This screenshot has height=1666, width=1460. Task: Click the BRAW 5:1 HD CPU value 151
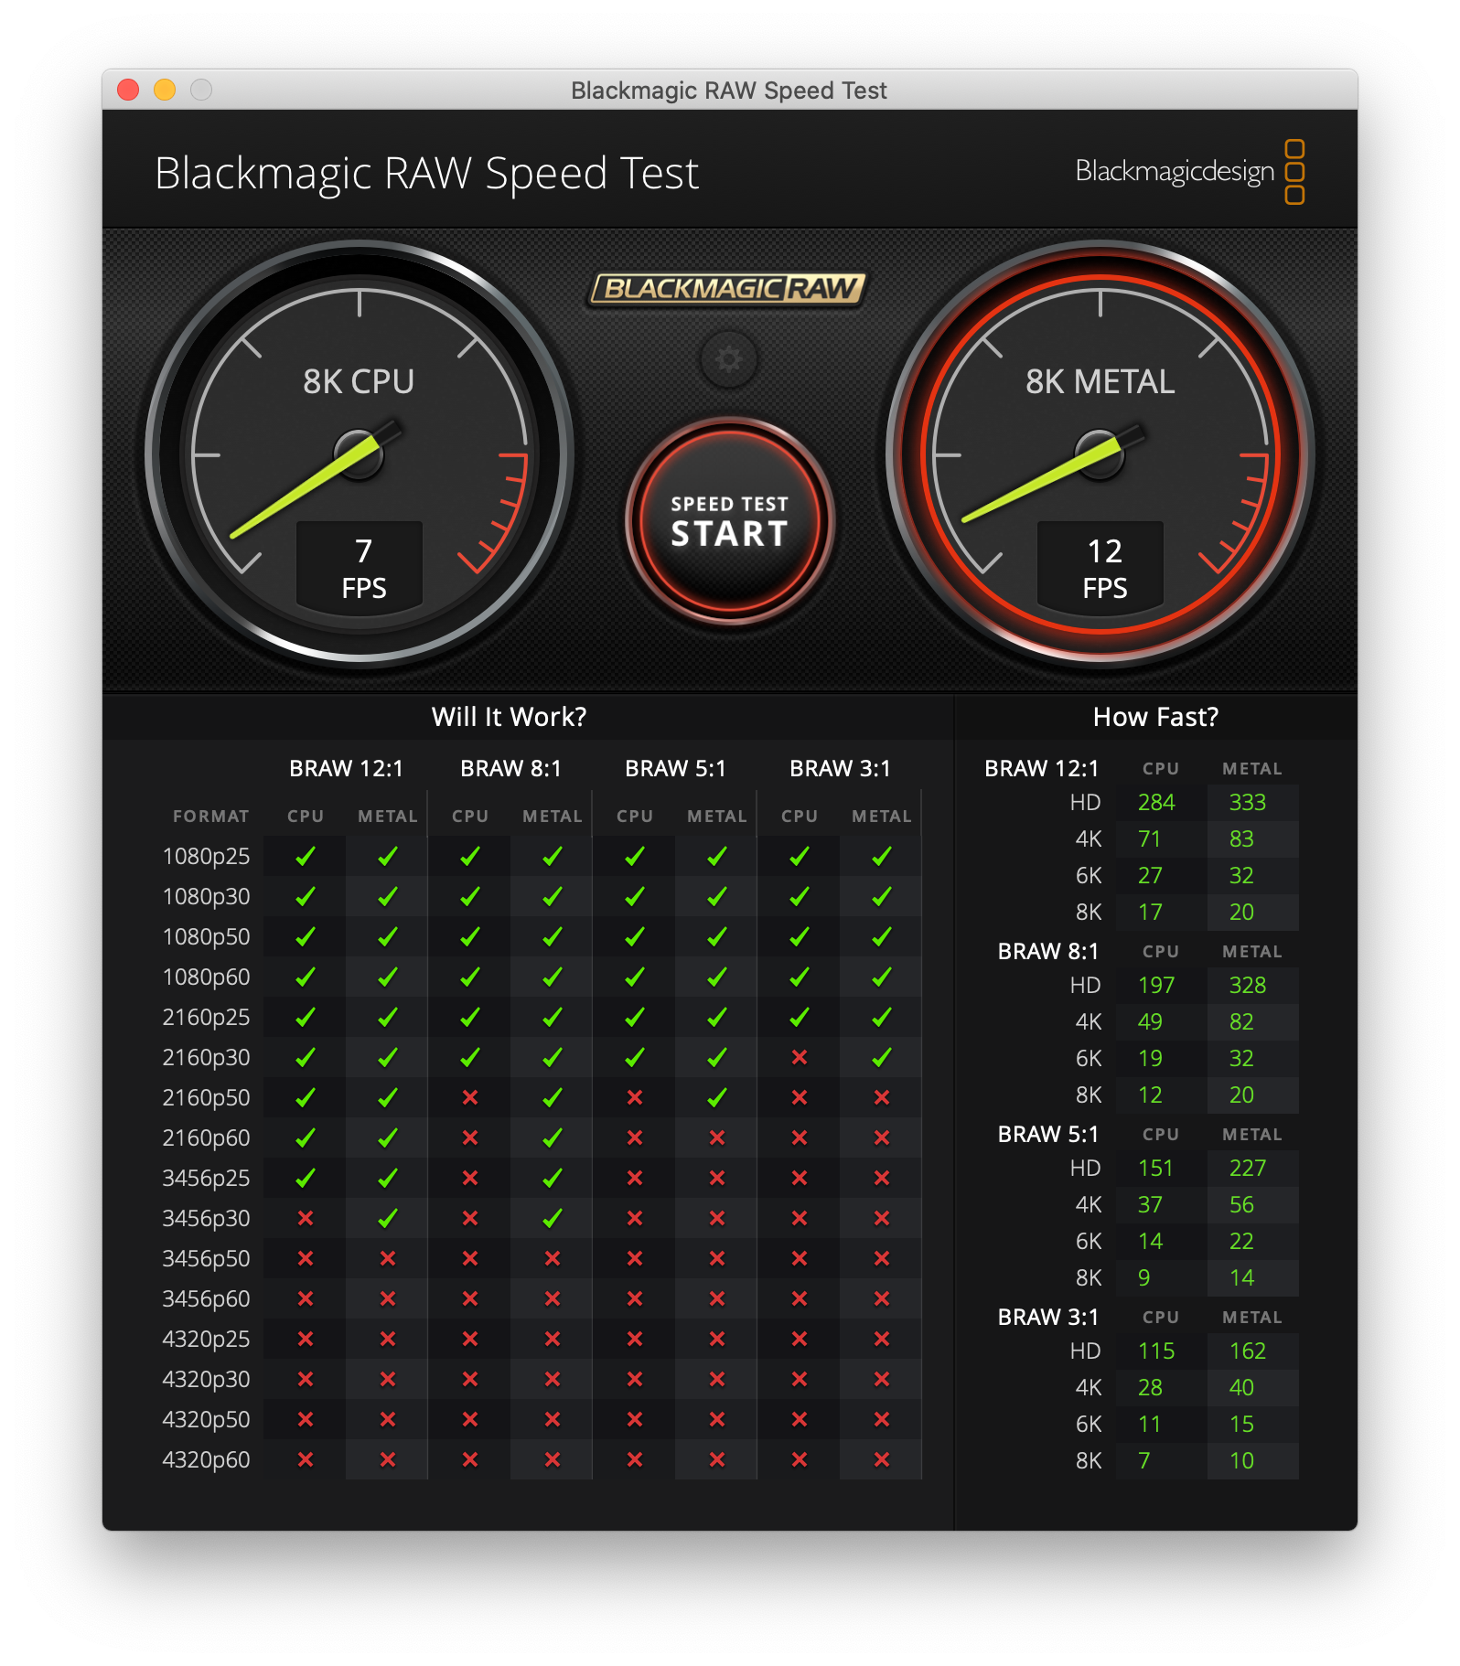(x=1155, y=1169)
